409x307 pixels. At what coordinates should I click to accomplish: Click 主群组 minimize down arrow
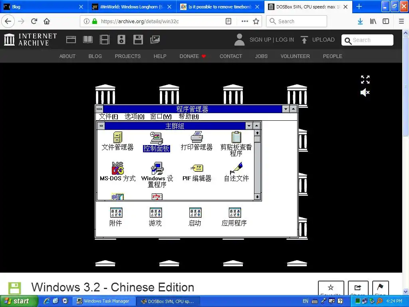click(249, 126)
